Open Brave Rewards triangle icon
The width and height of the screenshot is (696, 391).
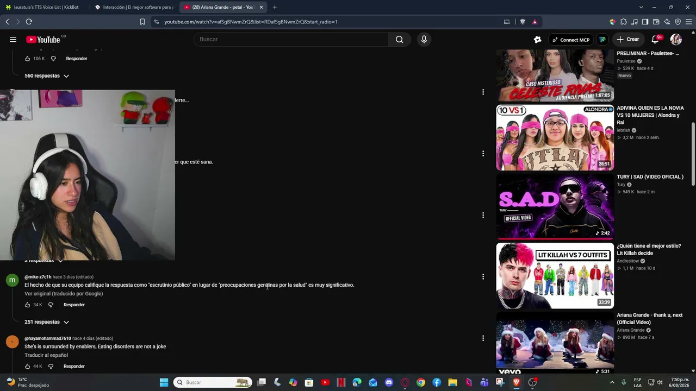535,22
